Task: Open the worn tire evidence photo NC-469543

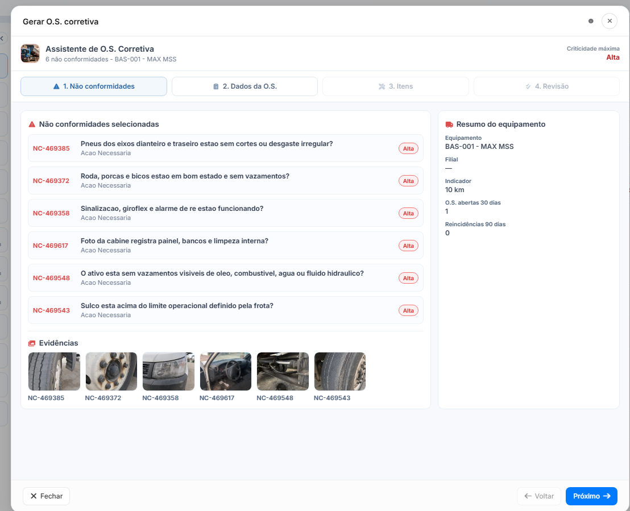Action: (340, 371)
